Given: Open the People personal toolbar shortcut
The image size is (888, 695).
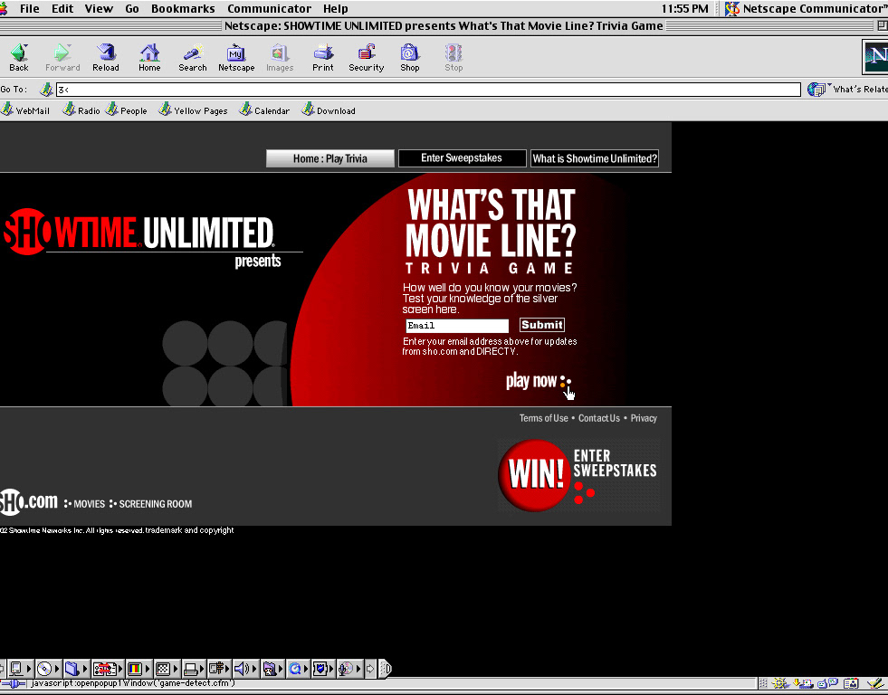Looking at the screenshot, I should [127, 109].
